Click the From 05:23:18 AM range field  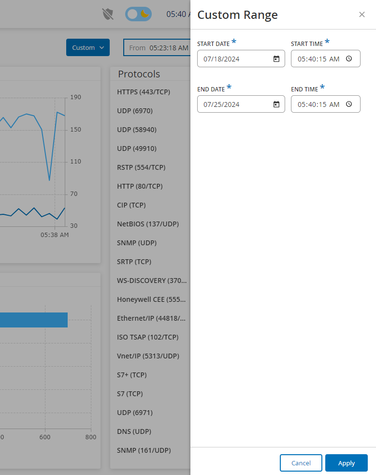pyautogui.click(x=157, y=47)
